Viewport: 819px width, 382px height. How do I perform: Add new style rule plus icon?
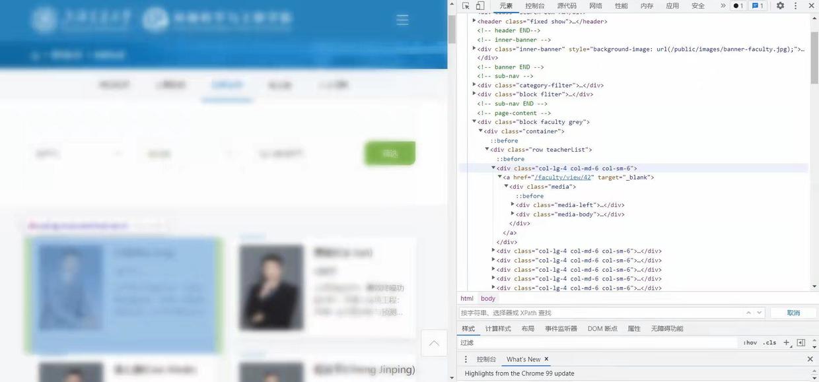786,342
